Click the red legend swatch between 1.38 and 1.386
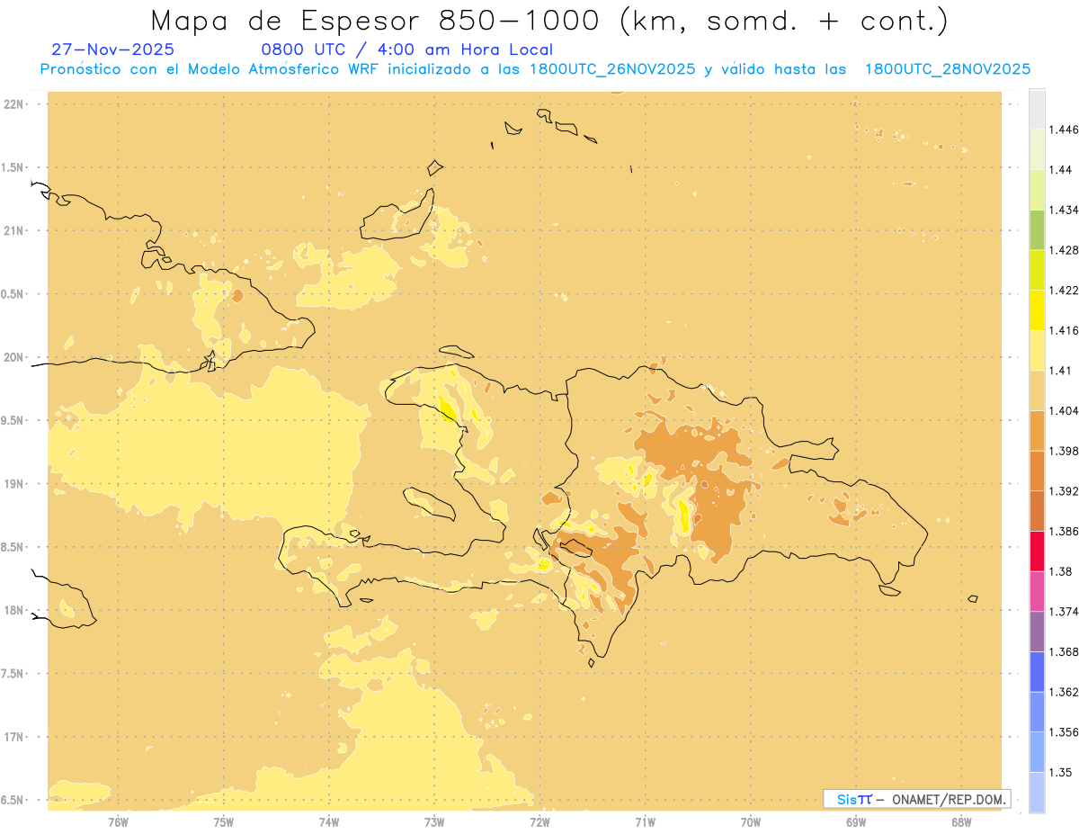Screen dimensions: 1079x834 click(1037, 552)
